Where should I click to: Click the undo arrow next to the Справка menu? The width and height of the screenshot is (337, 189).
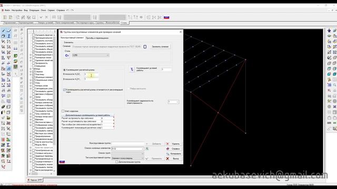click(68, 10)
